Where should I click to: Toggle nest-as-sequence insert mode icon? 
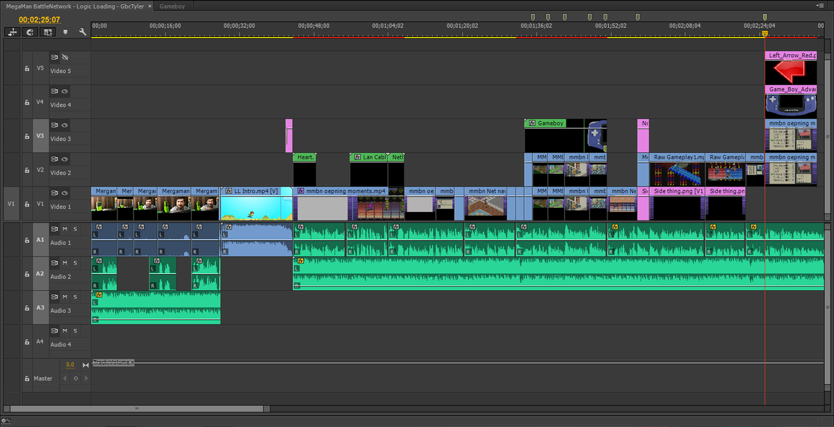13,32
